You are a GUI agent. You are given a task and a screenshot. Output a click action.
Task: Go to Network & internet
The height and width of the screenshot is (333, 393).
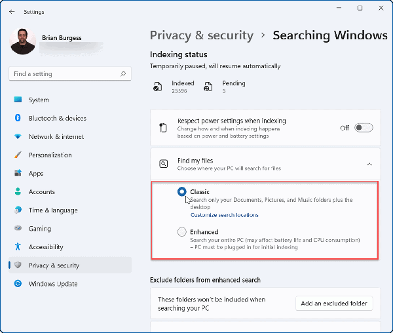[x=70, y=136]
